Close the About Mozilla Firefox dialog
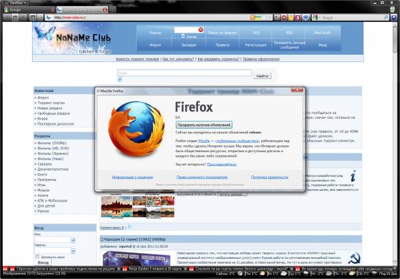Image resolution: width=400 pixels, height=279 pixels. pos(297,90)
